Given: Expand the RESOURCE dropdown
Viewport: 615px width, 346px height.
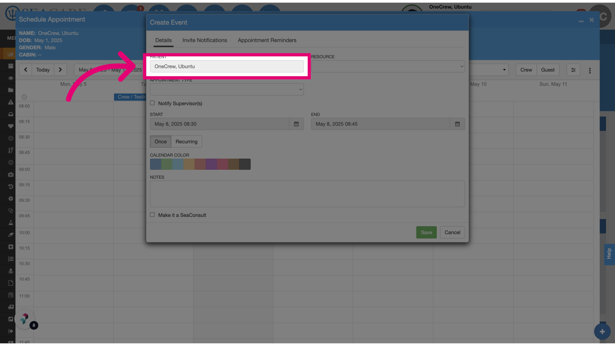Looking at the screenshot, I should [x=388, y=66].
